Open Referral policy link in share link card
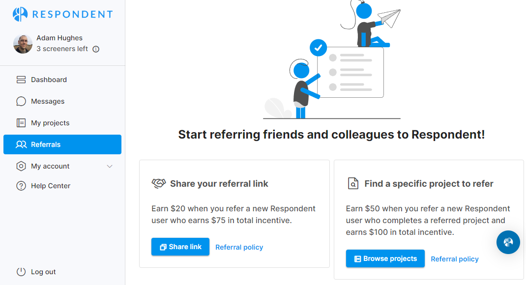The height and width of the screenshot is (285, 526). click(x=239, y=247)
